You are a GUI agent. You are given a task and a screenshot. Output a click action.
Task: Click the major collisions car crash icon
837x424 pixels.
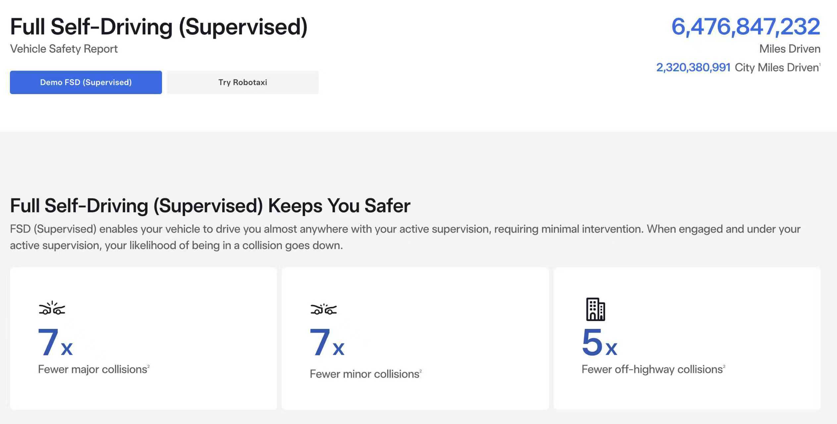pos(52,308)
